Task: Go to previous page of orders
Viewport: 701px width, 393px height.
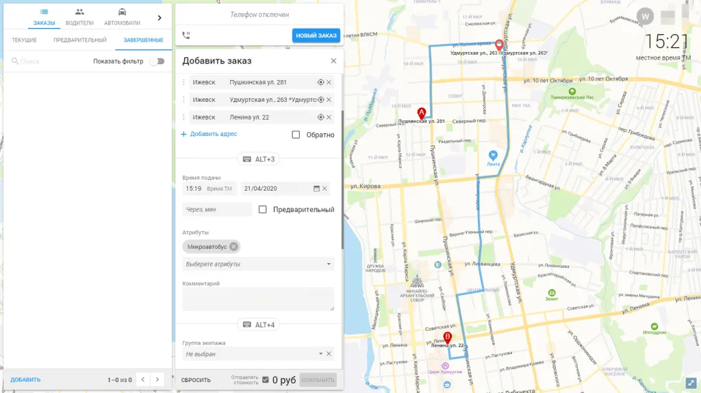Action: [x=143, y=379]
